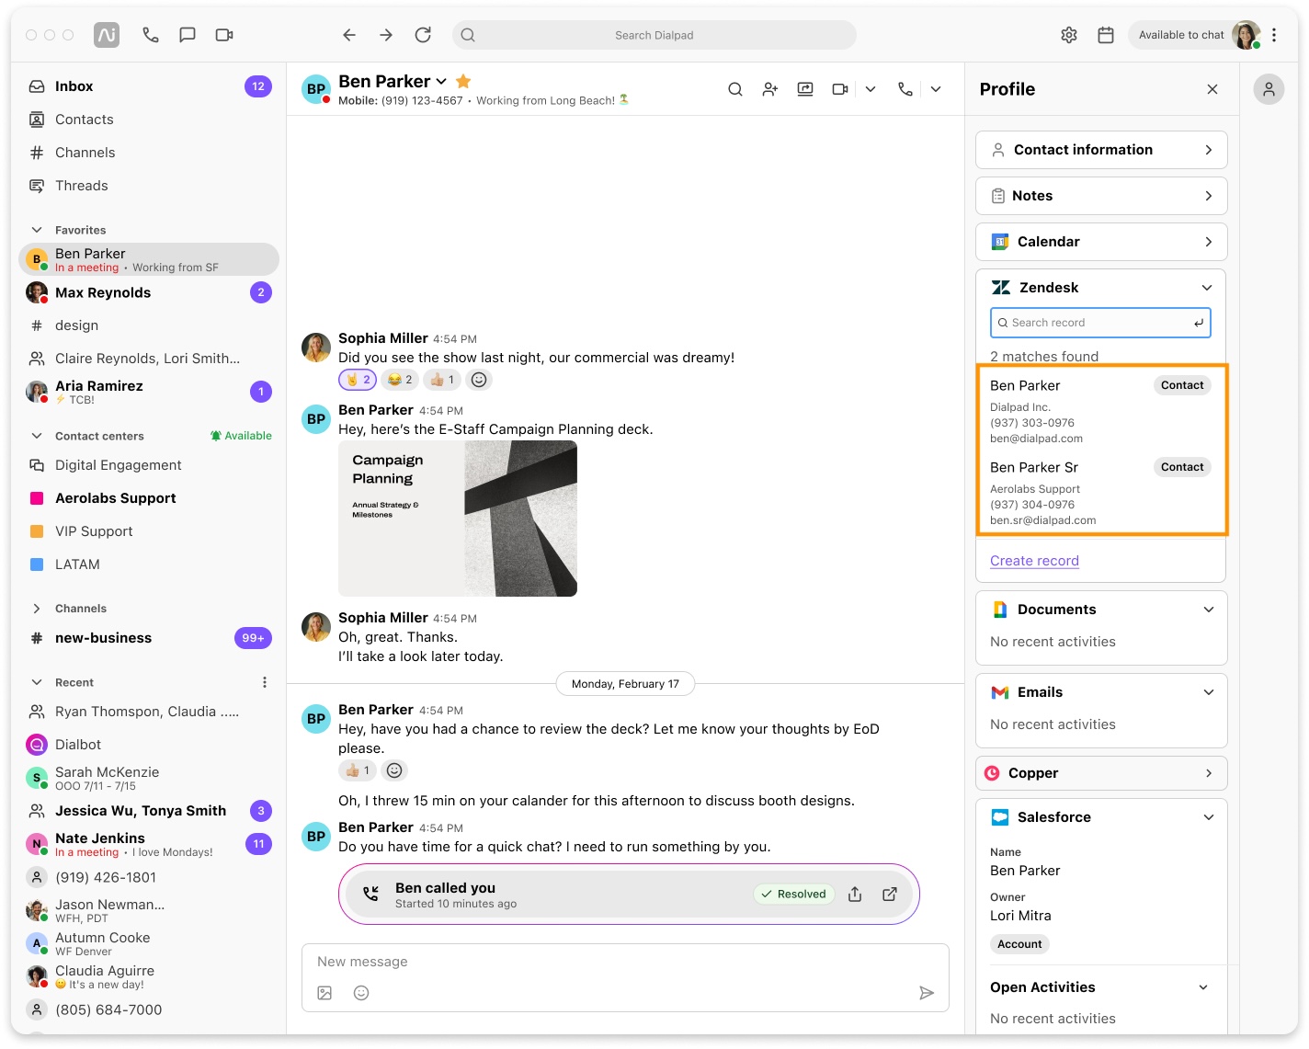Search within Ben Parker conversation
This screenshot has height=1049, width=1309.
point(735,89)
